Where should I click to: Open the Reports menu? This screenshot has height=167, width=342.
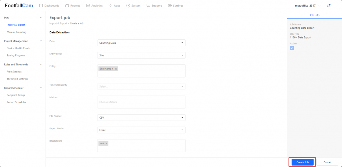73,6
